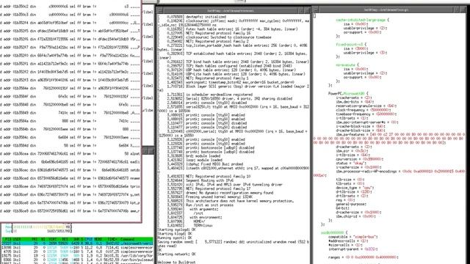Sort htop by MEM% column header

pyautogui.click(x=98, y=240)
